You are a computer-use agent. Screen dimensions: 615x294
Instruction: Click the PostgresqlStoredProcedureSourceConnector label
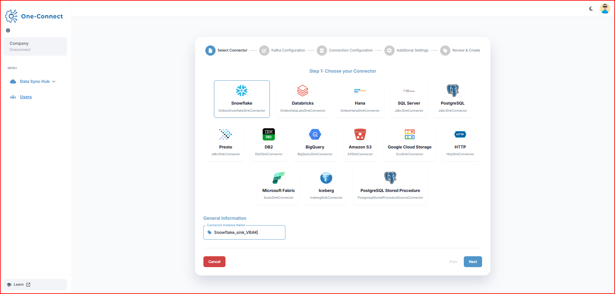(x=390, y=198)
